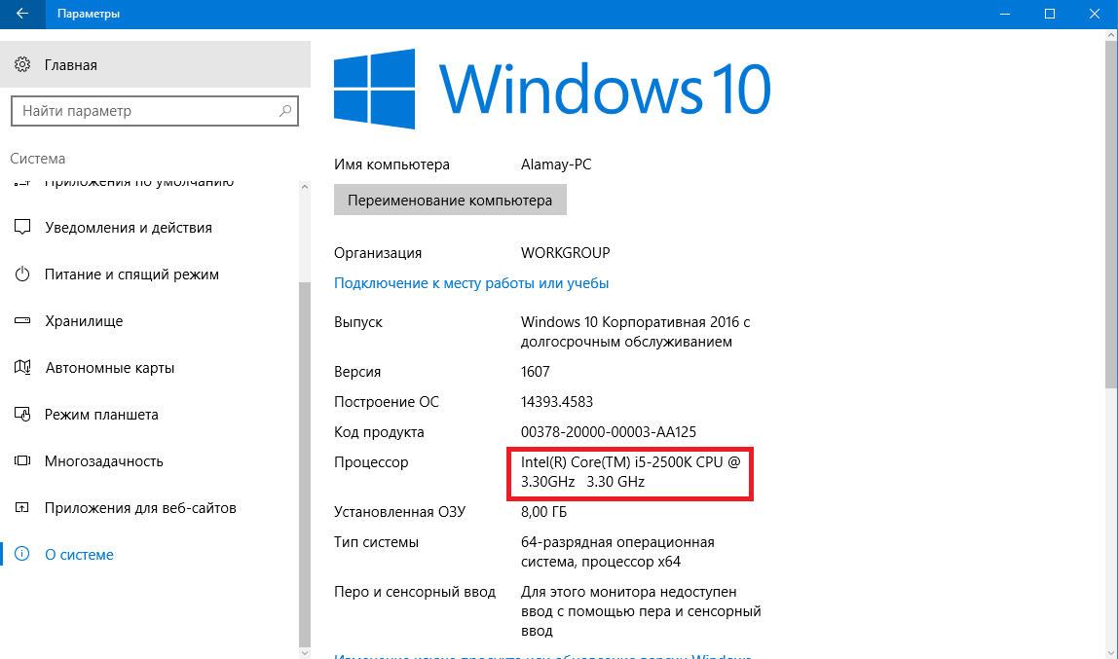Click computer name Alamay-PC

pos(556,165)
